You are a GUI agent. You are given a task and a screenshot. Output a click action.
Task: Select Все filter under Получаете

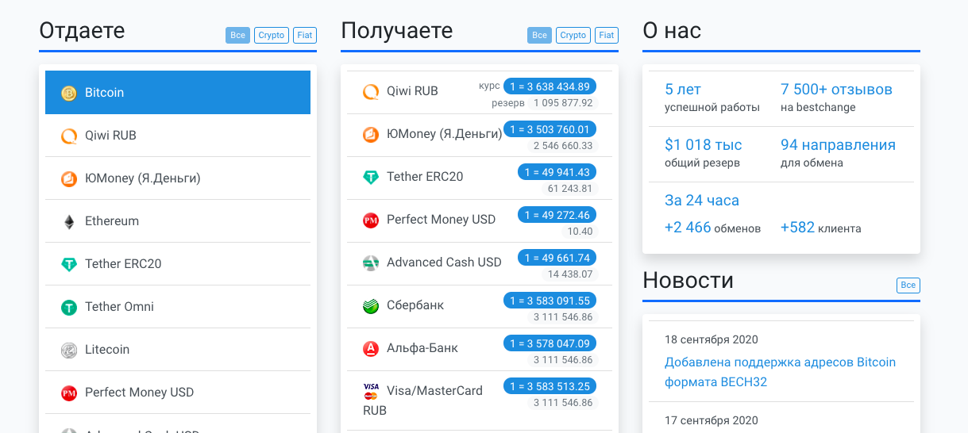539,35
